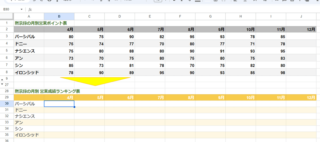The image size is (320, 142).
Task: Select row 35 header
Action: (7, 135)
